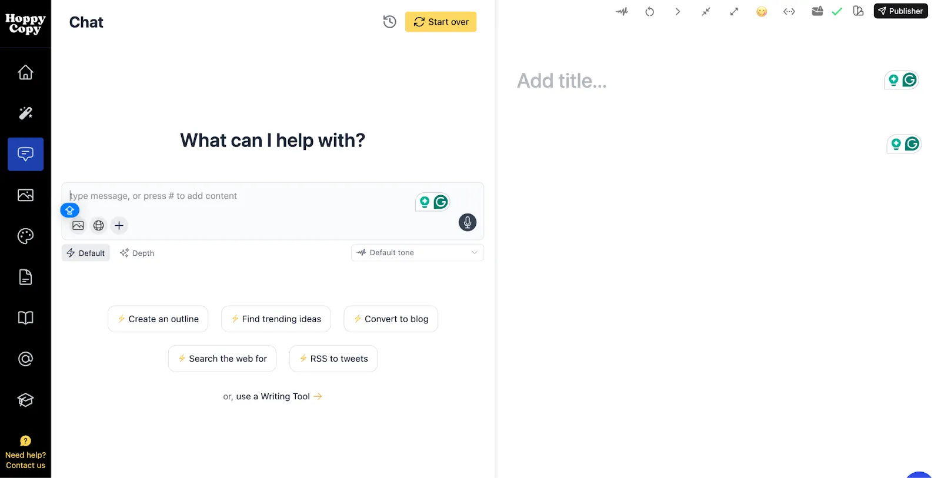Click the outward-arrows expand icon in editor toolbar
The width and height of the screenshot is (941, 478).
point(734,11)
